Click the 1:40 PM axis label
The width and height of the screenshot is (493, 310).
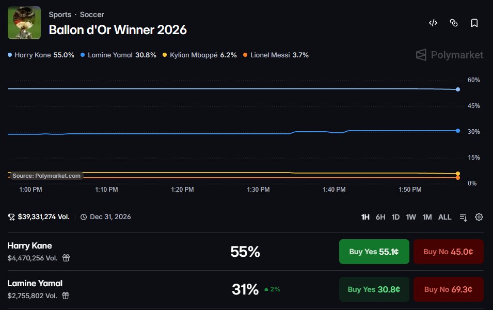334,190
